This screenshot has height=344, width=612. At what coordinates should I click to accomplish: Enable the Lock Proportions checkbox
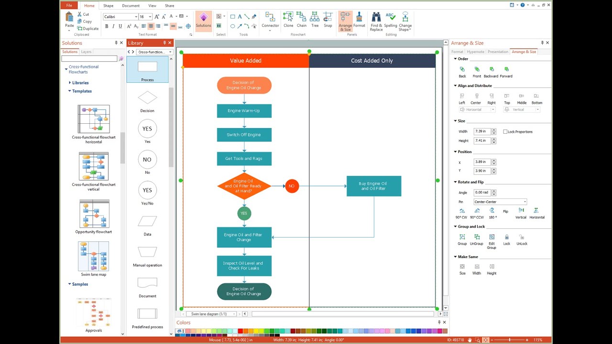pos(505,131)
